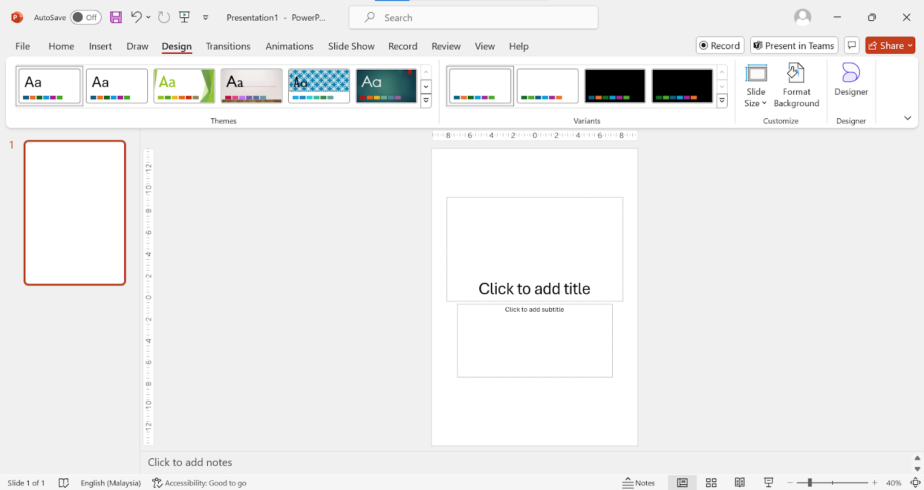
Task: Click Present in Teams button
Action: [x=794, y=46]
